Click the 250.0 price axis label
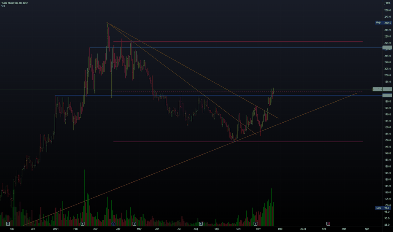The width and height of the screenshot is (393, 232). 388,10
